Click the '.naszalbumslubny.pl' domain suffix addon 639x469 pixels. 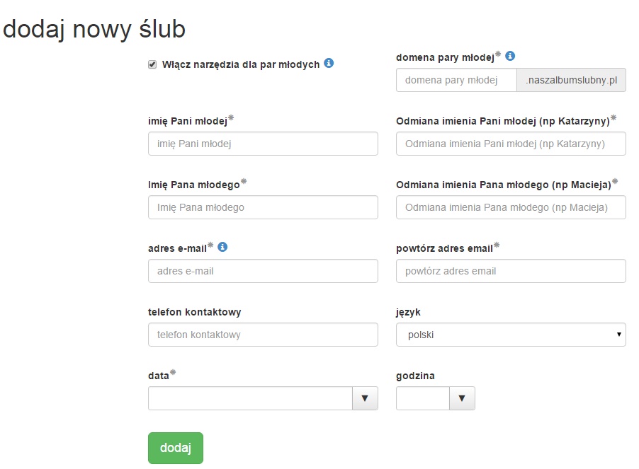coord(571,80)
